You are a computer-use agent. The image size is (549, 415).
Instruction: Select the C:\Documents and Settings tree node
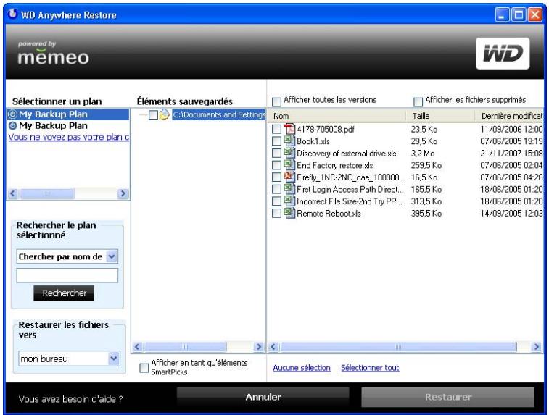click(x=218, y=114)
